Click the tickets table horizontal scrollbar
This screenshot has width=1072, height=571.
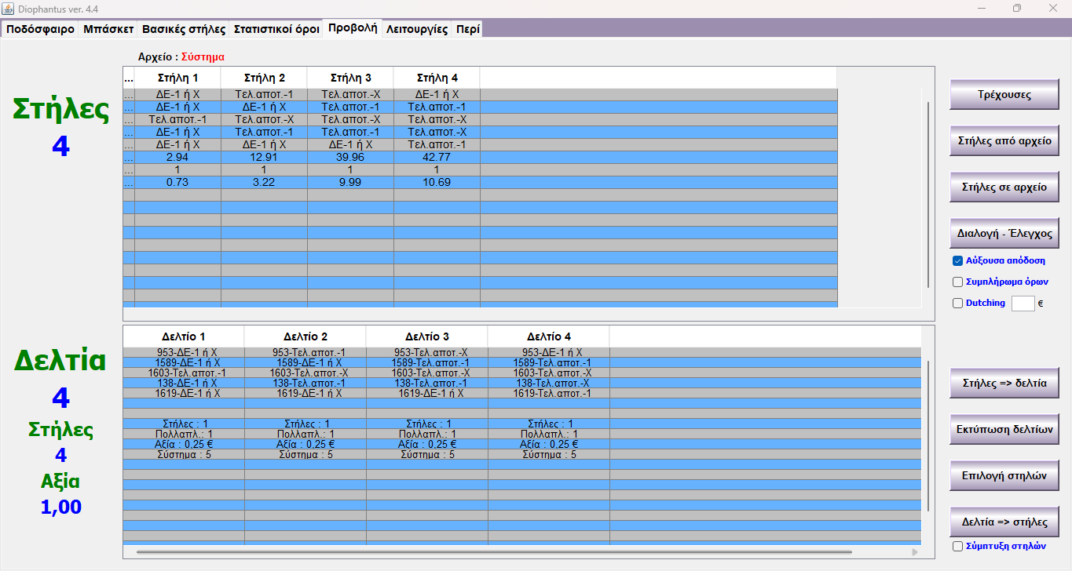[494, 552]
